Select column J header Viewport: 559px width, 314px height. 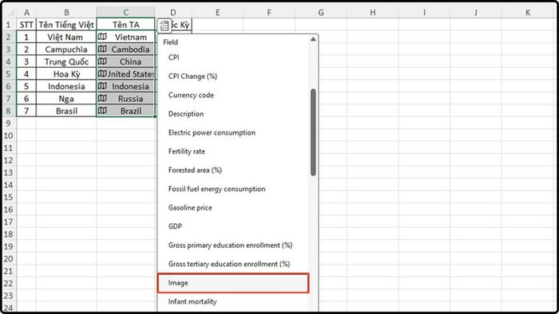476,13
